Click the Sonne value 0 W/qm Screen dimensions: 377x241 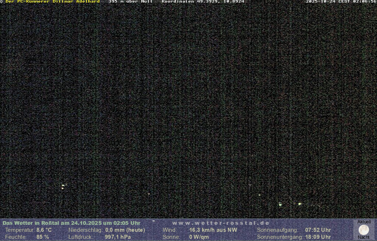tap(199, 237)
